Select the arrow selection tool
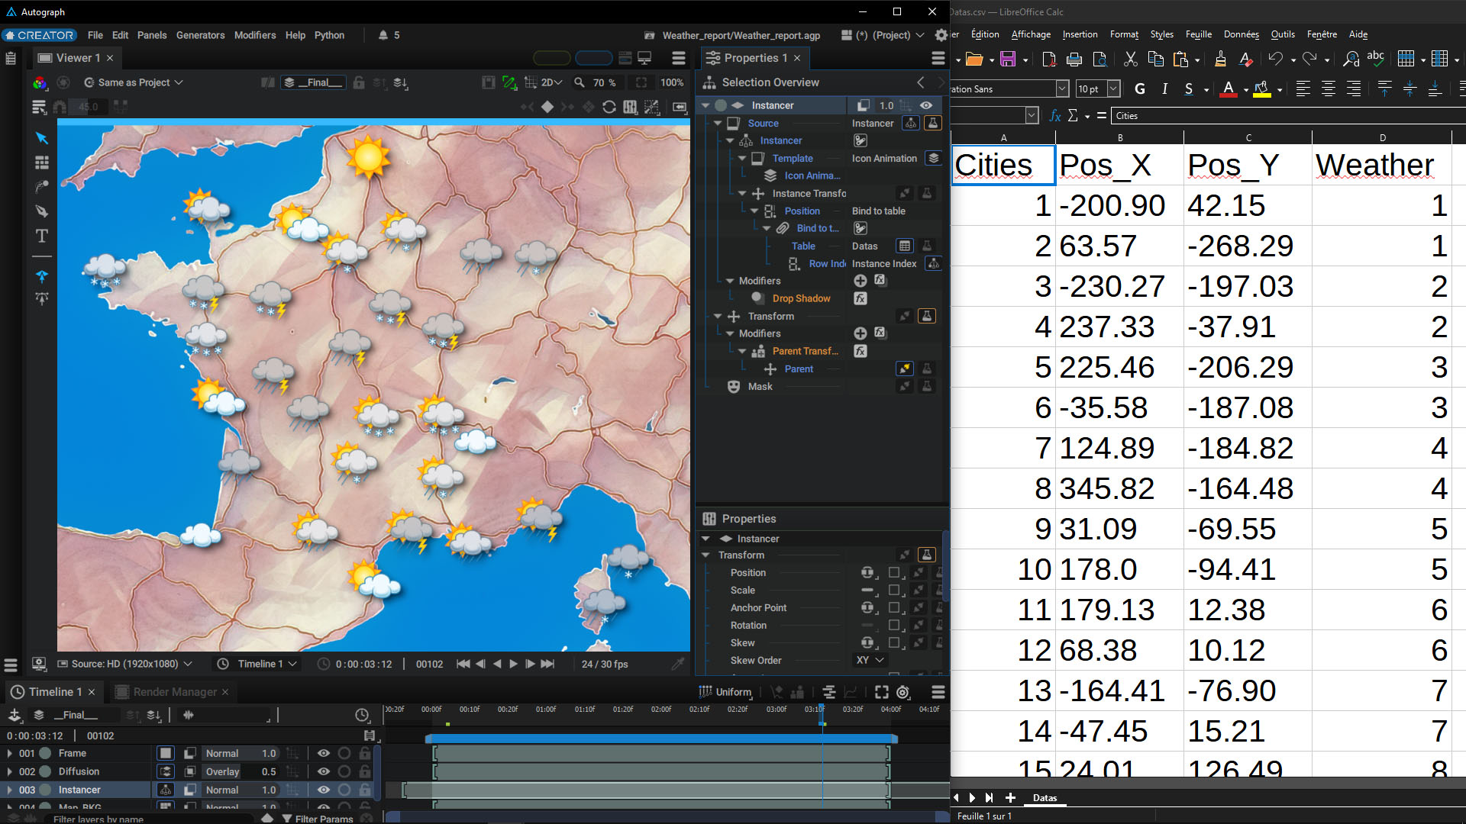1466x824 pixels. click(42, 138)
